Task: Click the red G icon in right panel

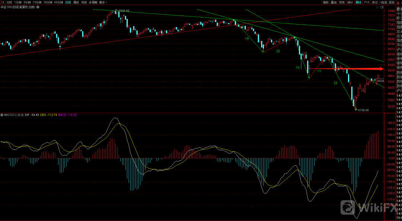Action: click(x=398, y=2)
